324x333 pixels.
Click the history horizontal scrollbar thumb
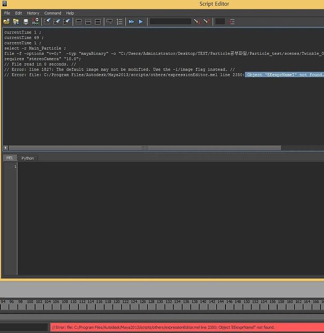pos(145,148)
